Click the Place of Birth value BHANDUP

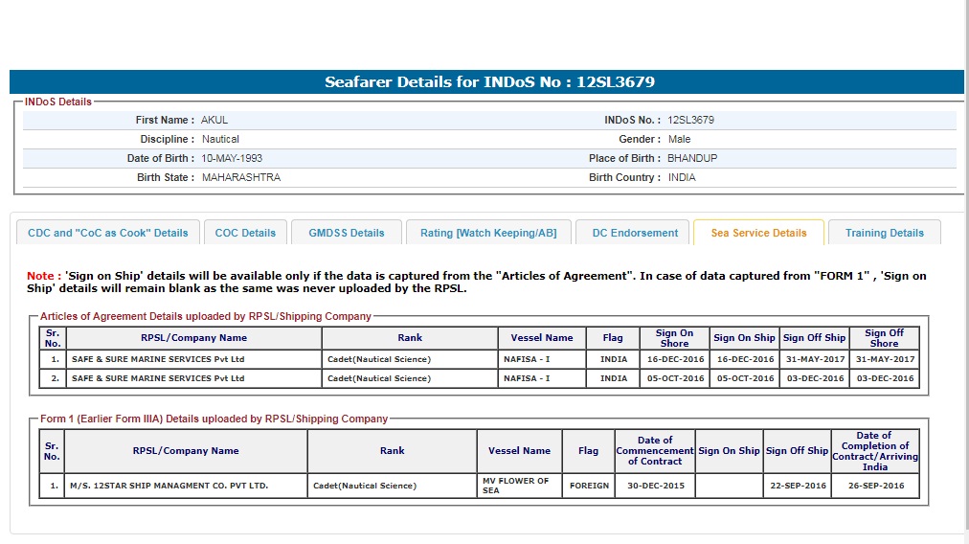[x=692, y=159]
